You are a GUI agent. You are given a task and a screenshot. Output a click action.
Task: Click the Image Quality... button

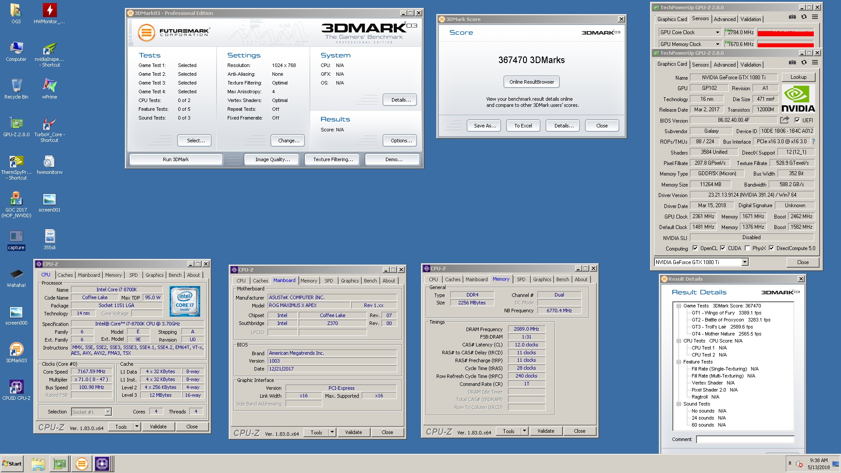click(272, 159)
